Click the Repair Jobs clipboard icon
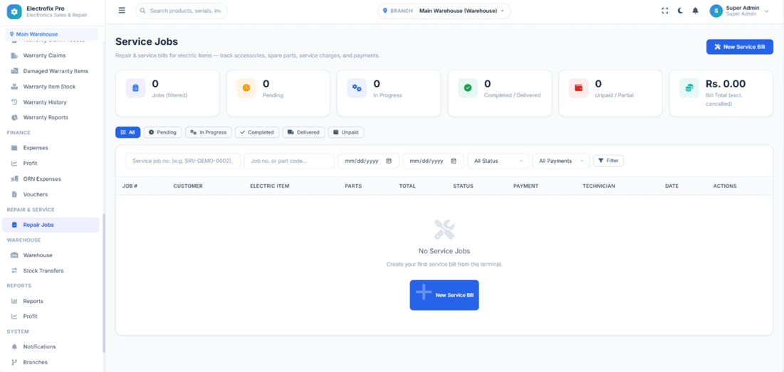Screen dimensions: 784x372 point(14,225)
